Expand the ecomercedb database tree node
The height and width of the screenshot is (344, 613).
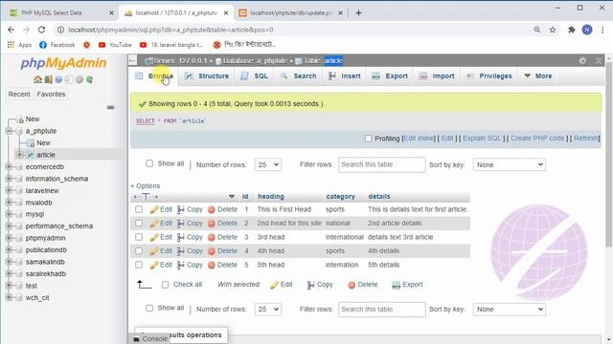9,166
